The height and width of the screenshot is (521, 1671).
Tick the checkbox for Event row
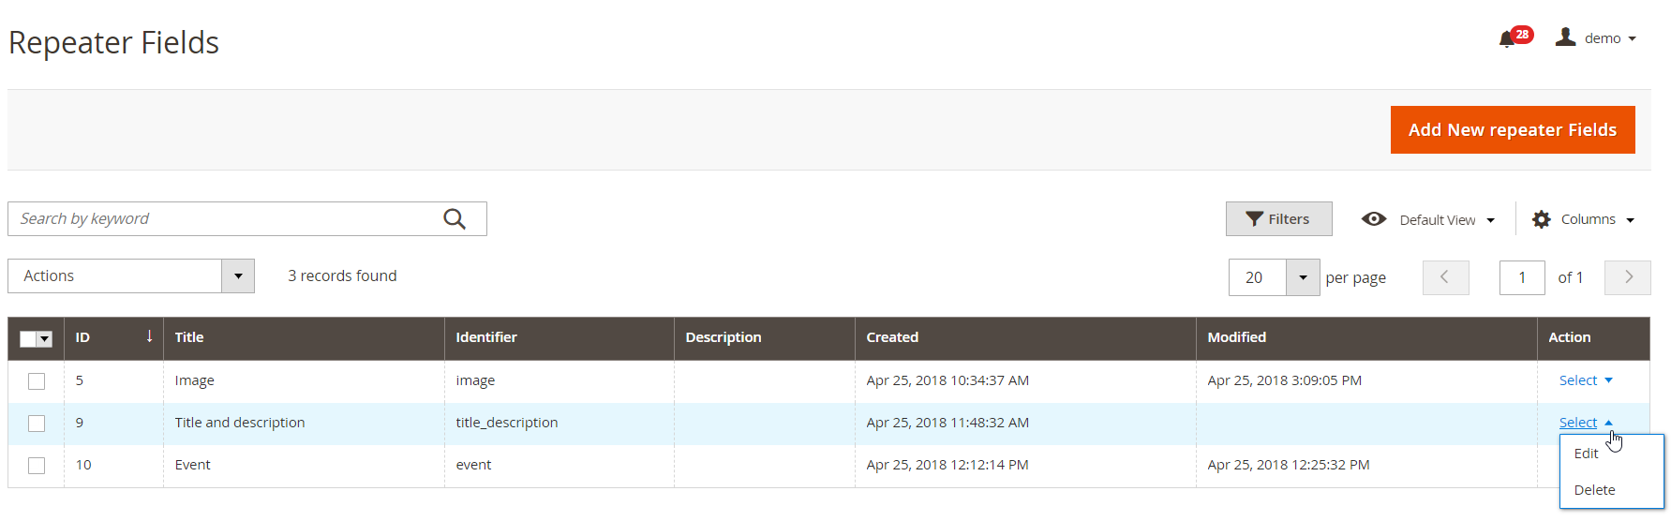point(37,466)
